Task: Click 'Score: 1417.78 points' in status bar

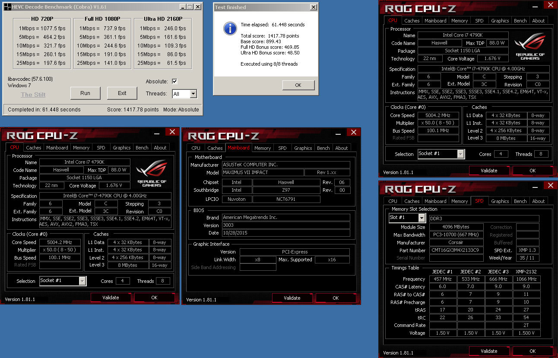Action: point(133,110)
